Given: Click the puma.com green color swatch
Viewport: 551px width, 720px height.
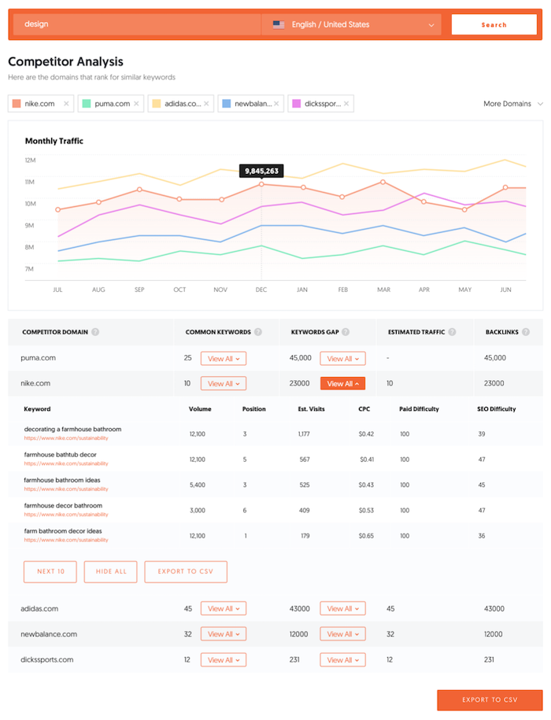Looking at the screenshot, I should [x=87, y=104].
